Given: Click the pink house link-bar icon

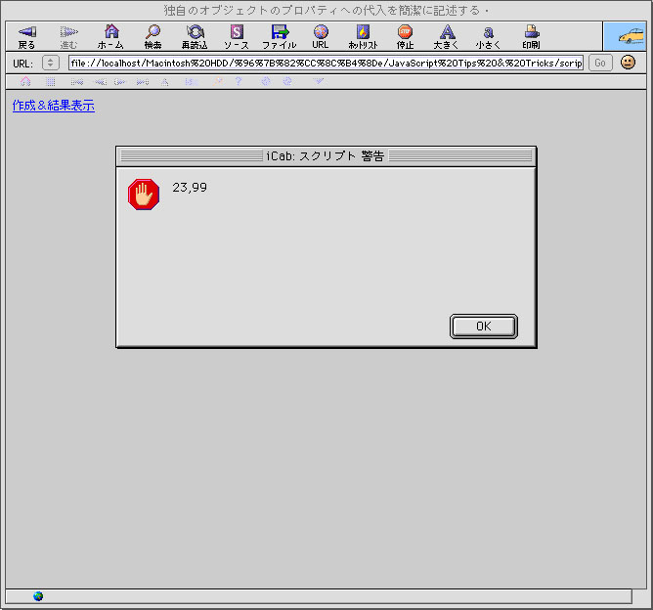Looking at the screenshot, I should pyautogui.click(x=25, y=81).
